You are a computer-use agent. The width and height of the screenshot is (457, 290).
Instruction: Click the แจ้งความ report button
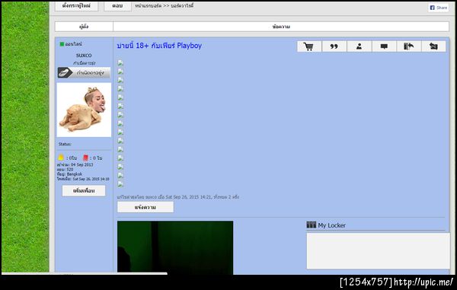pos(145,207)
